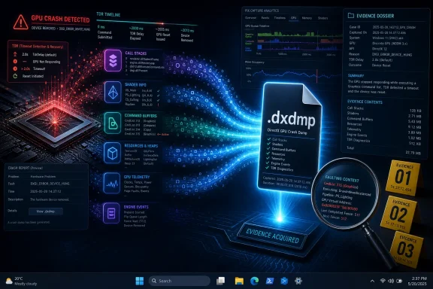Screen dimensions: 433x289
Task: Open the Timelines tab in PIX Capture Analytics
Action: [280, 18]
